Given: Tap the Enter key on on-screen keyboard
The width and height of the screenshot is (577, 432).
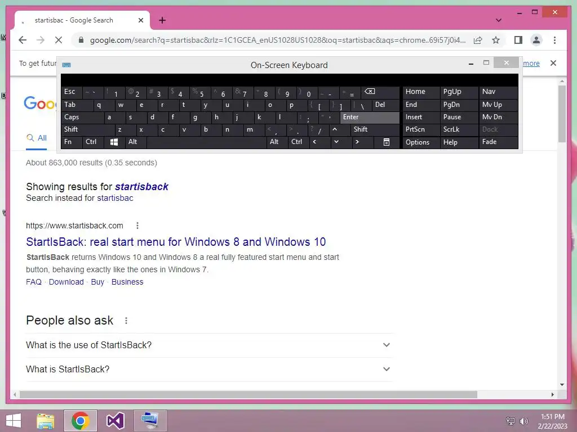Looking at the screenshot, I should [370, 117].
